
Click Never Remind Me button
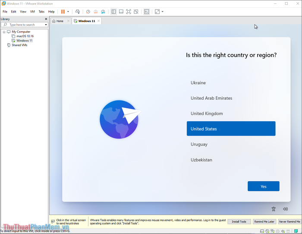(x=289, y=221)
